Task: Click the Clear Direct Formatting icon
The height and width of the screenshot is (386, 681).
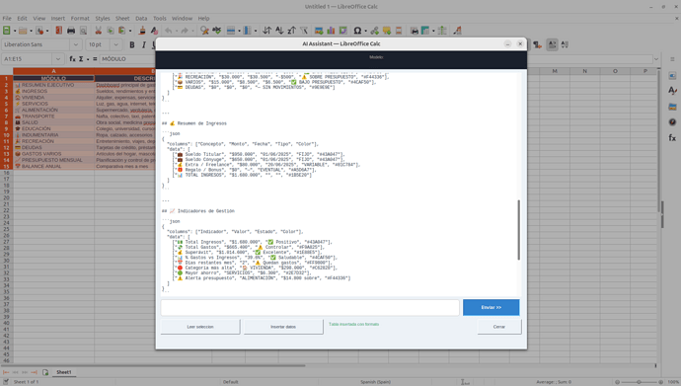Action: [x=154, y=31]
